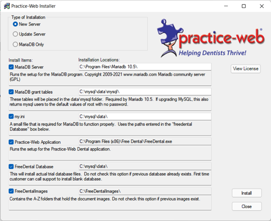Select the New Server radio button
The height and width of the screenshot is (221, 271).
[15, 24]
